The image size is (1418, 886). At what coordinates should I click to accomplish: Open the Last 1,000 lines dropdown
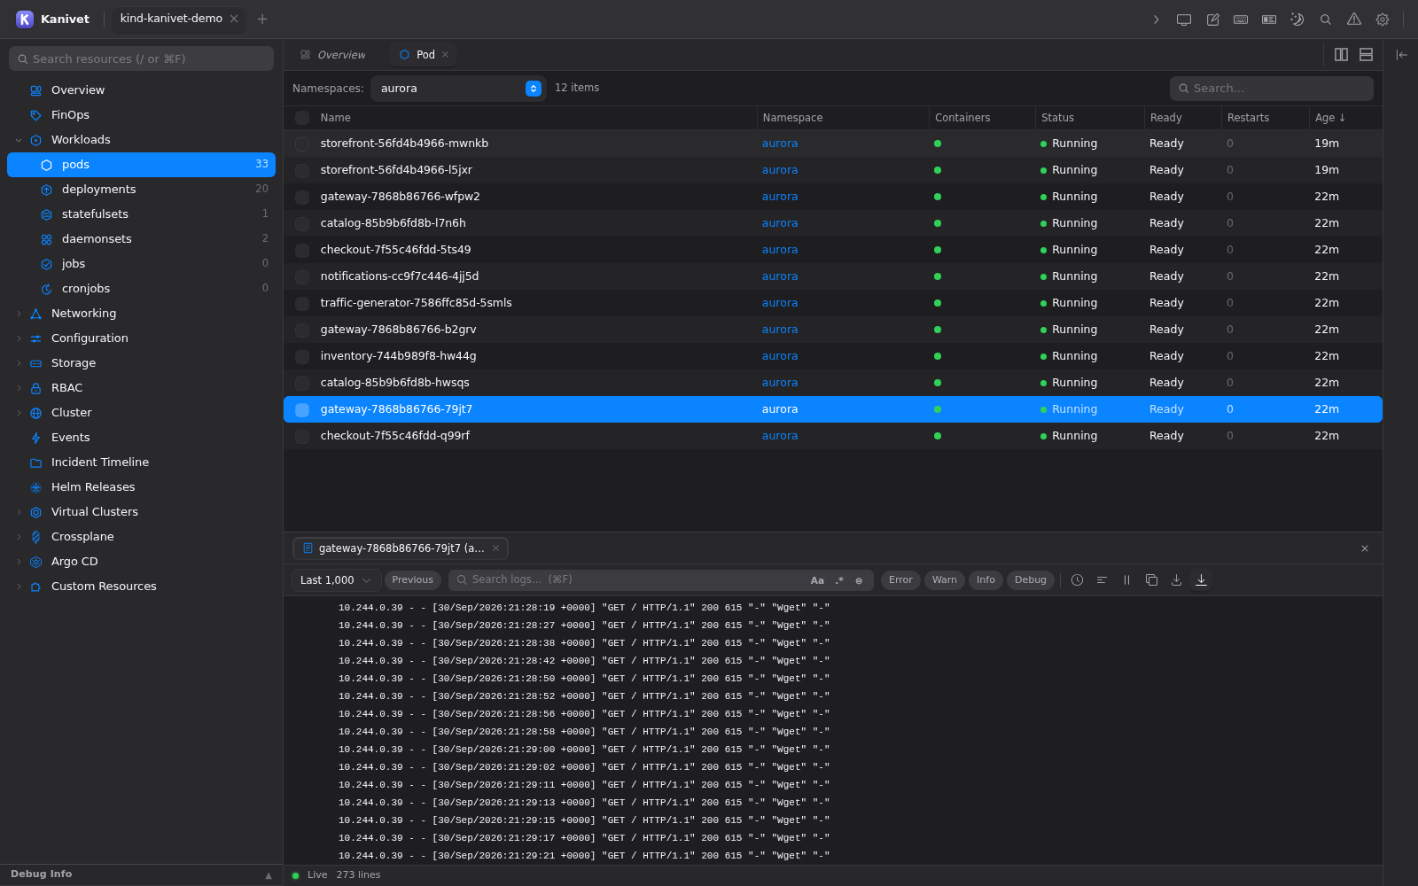click(x=336, y=580)
